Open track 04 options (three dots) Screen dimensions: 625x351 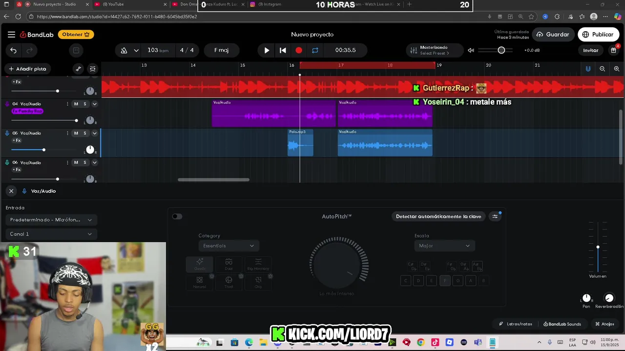tap(67, 104)
